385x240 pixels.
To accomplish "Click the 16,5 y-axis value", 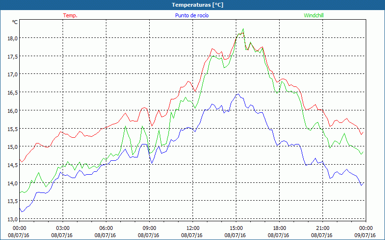I will point(13,92).
